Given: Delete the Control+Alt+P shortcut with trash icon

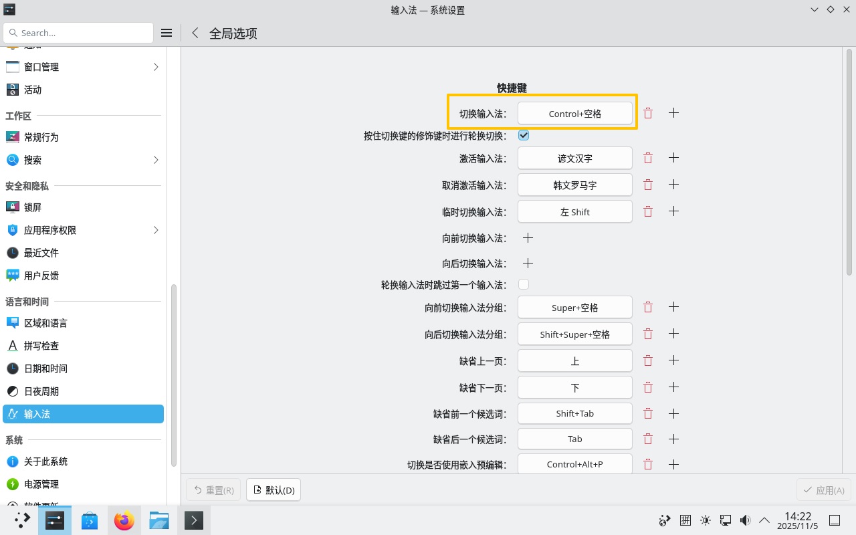Looking at the screenshot, I should pos(647,464).
